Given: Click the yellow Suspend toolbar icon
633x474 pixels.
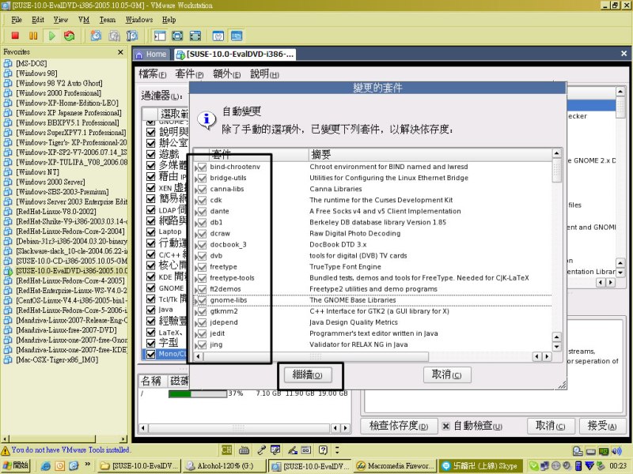Looking at the screenshot, I should (x=33, y=36).
